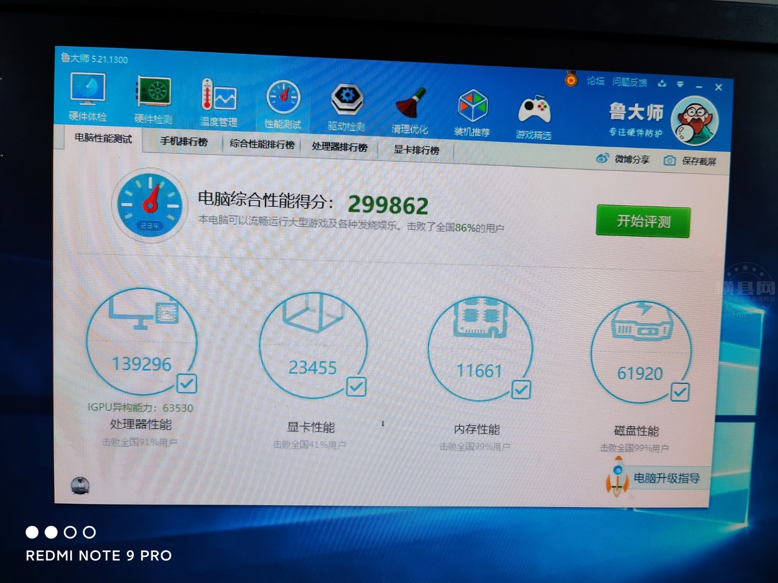The width and height of the screenshot is (778, 583).
Task: Click the medal icon beside 论坛
Action: pyautogui.click(x=571, y=79)
